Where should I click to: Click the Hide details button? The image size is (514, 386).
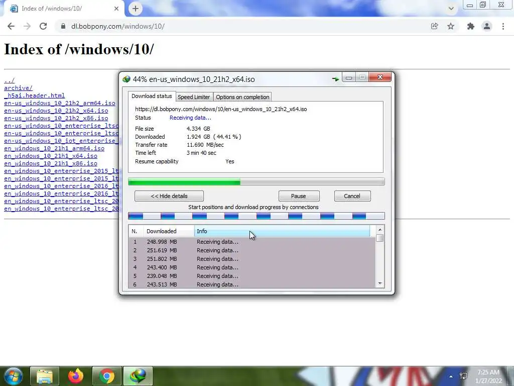click(169, 196)
